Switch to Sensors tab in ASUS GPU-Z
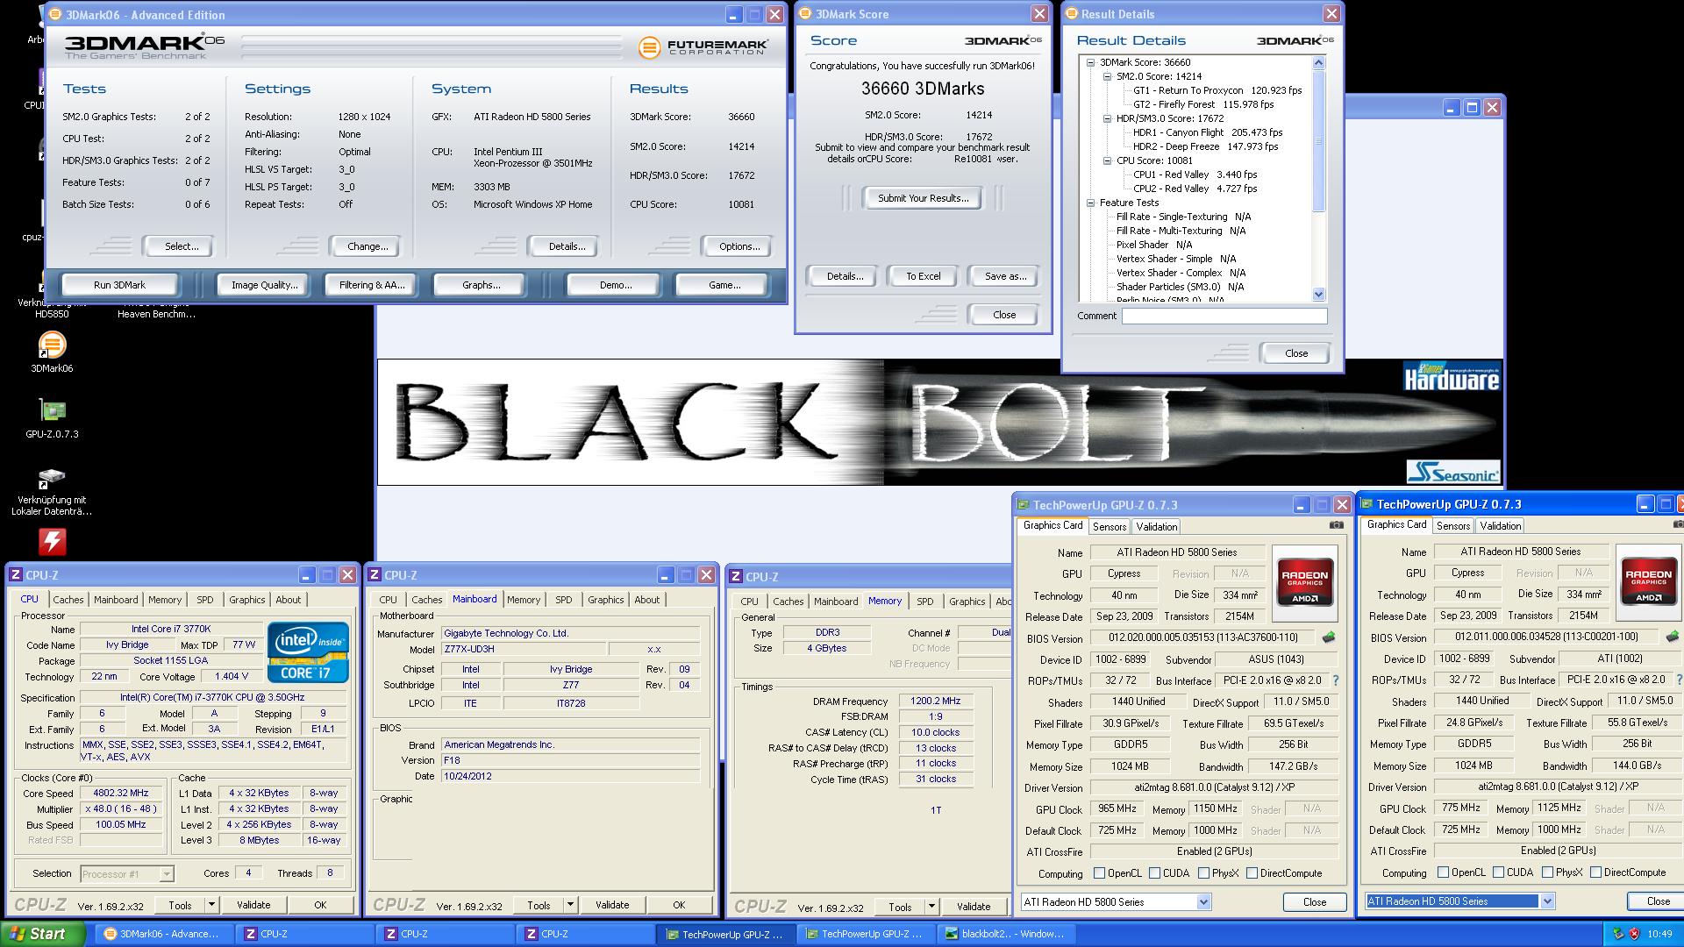Screen dimensions: 1684x947 coord(1110,527)
